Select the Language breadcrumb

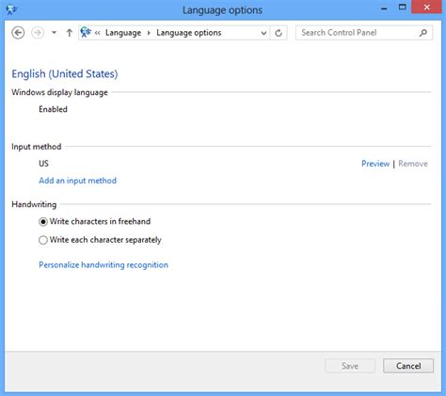pyautogui.click(x=123, y=33)
